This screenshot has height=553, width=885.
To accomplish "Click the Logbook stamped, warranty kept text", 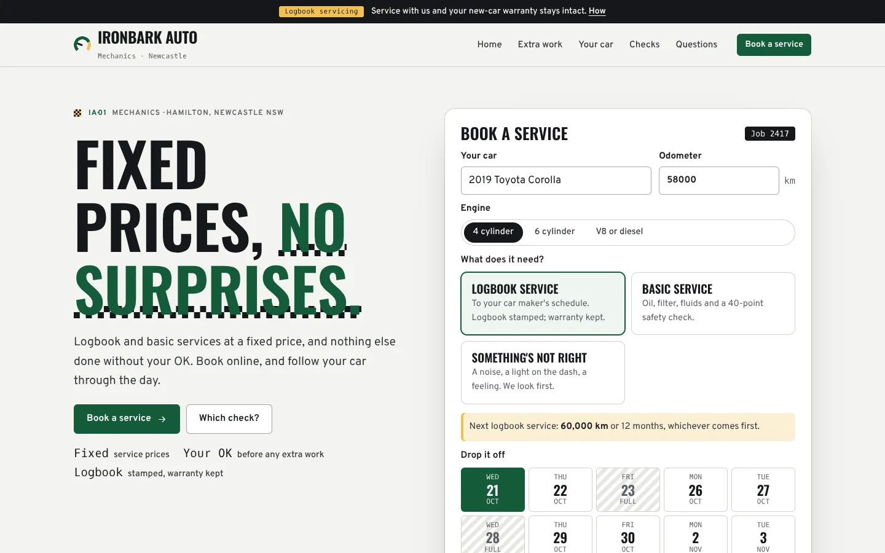I will point(149,473).
